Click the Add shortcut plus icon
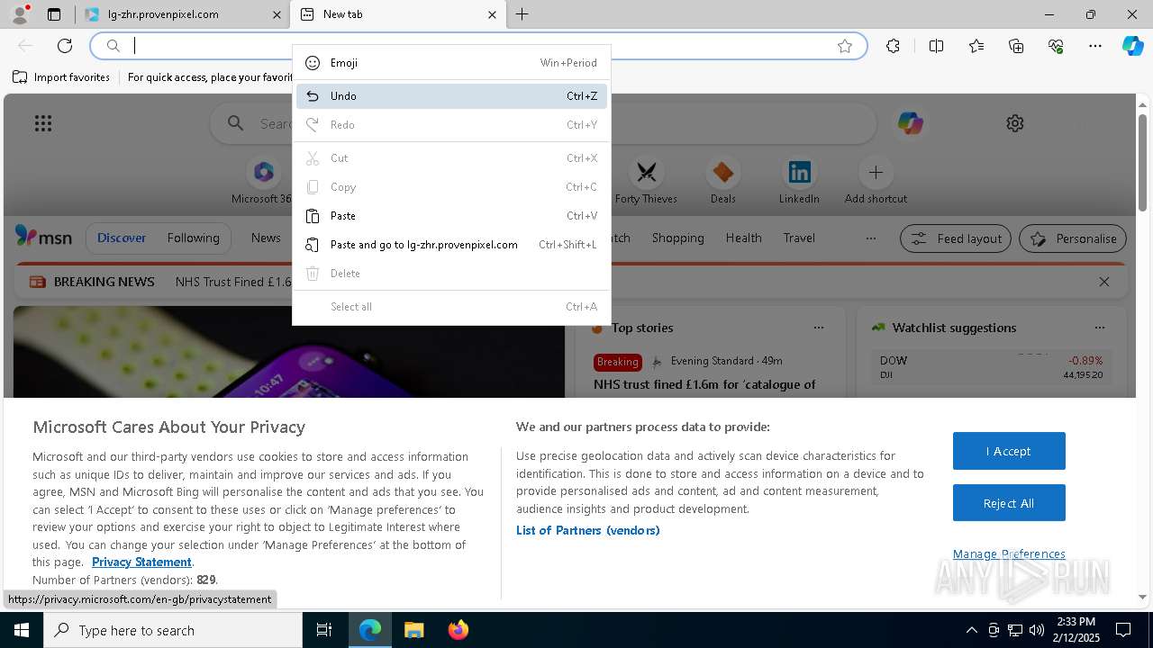Image resolution: width=1153 pixels, height=648 pixels. (x=876, y=172)
